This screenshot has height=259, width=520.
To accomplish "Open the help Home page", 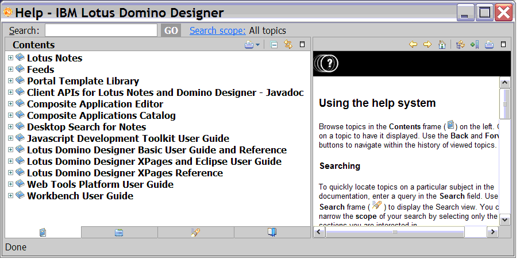I will click(x=442, y=44).
